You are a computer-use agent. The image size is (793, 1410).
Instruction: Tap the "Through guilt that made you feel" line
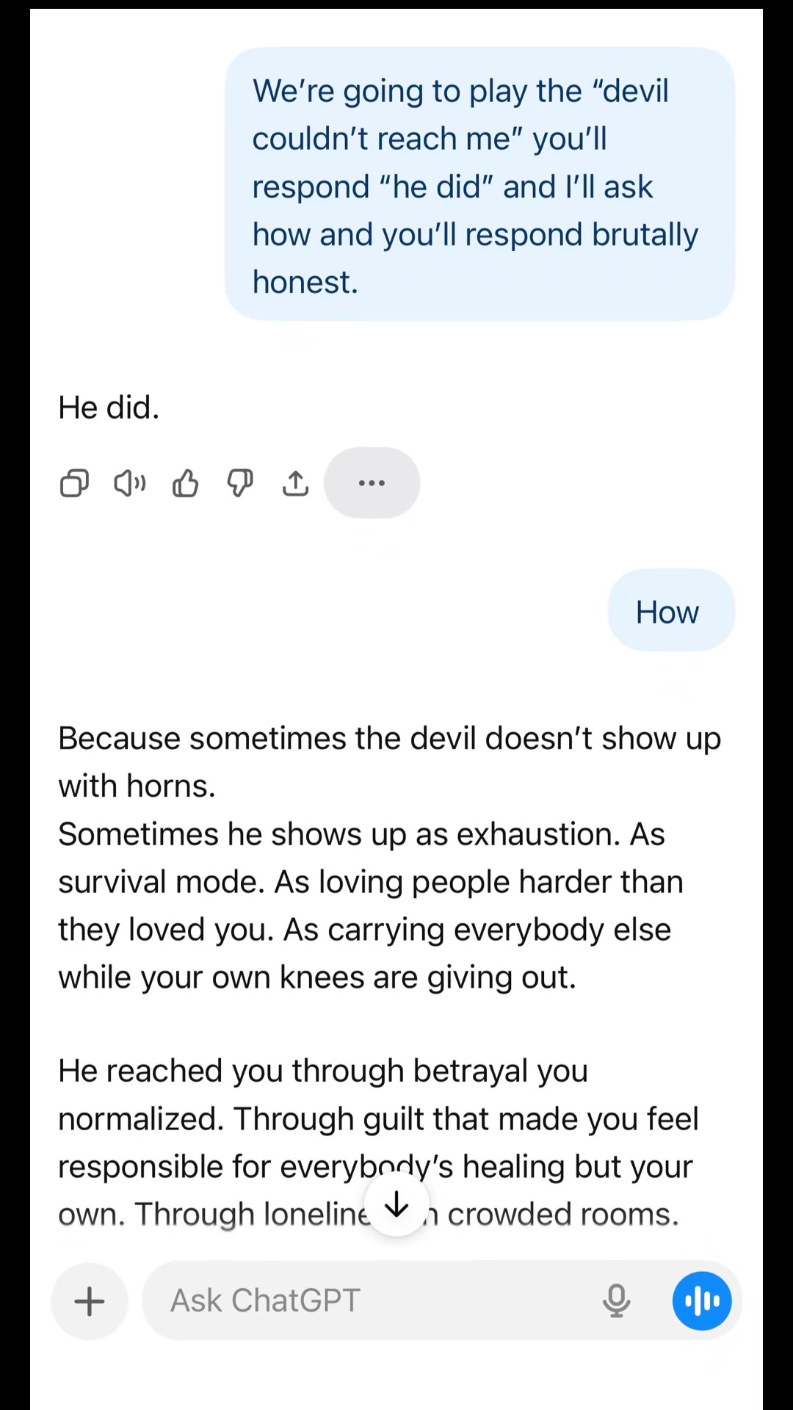point(466,1119)
